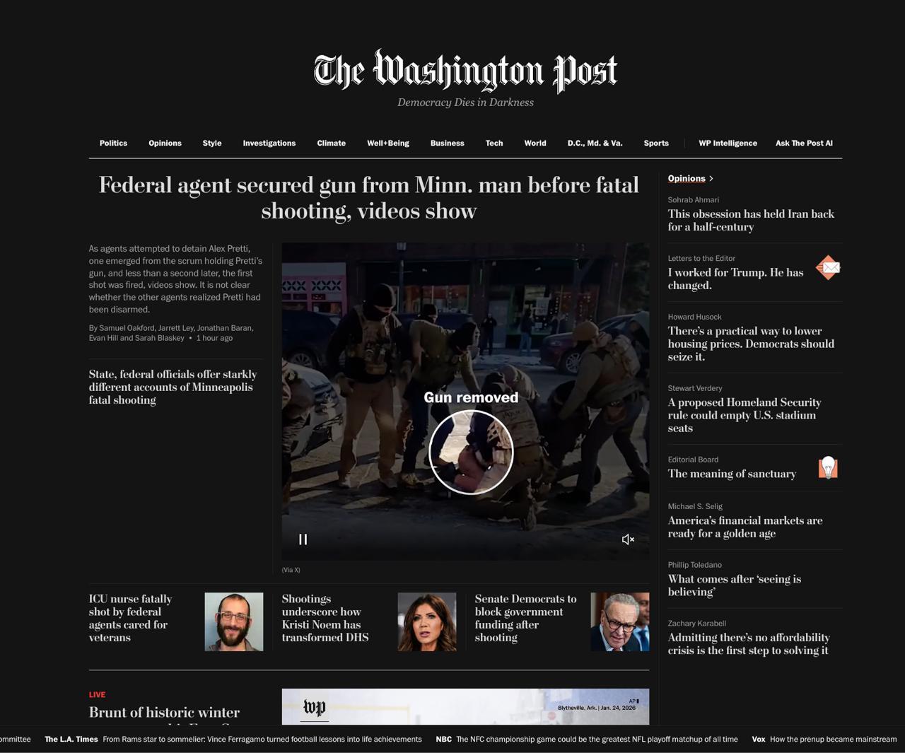Click the circular 'Gun removed' video highlight
The height and width of the screenshot is (753, 905).
click(471, 452)
